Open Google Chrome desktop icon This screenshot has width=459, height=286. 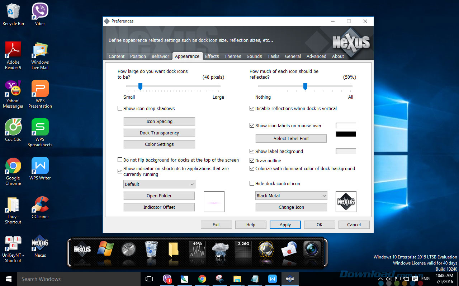click(13, 171)
